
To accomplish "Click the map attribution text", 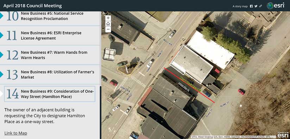I will 233,137.
